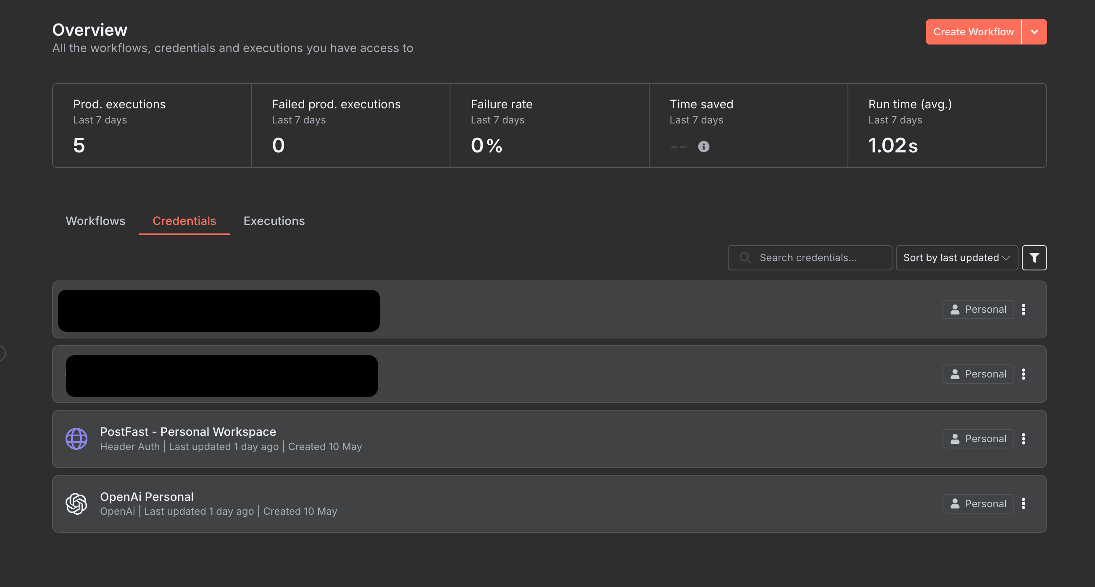The height and width of the screenshot is (587, 1095).
Task: Open three-dot menu of second redacted credential
Action: (x=1024, y=374)
